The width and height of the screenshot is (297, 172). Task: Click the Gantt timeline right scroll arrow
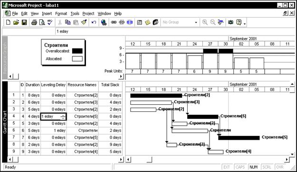(287, 160)
